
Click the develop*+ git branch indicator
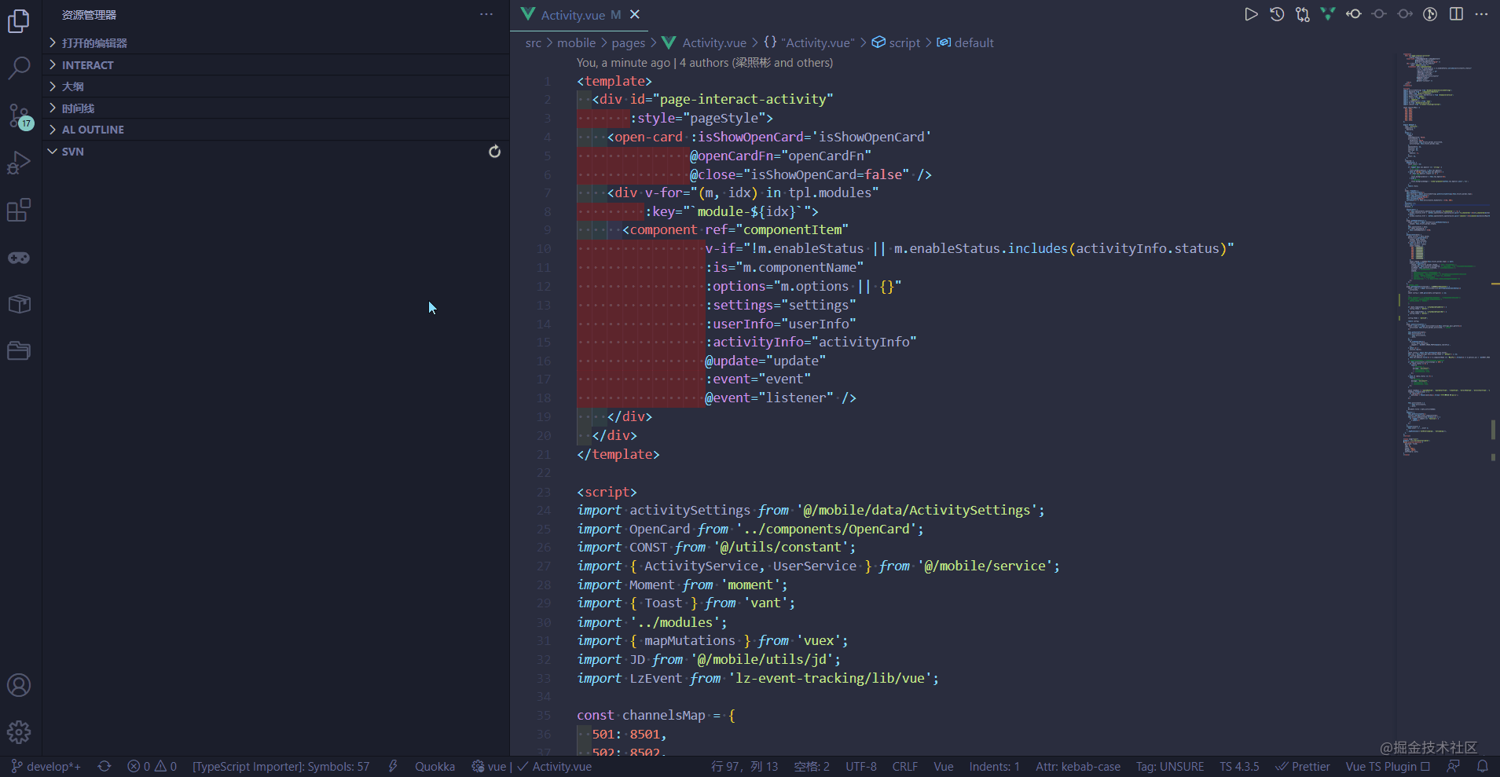click(x=46, y=766)
